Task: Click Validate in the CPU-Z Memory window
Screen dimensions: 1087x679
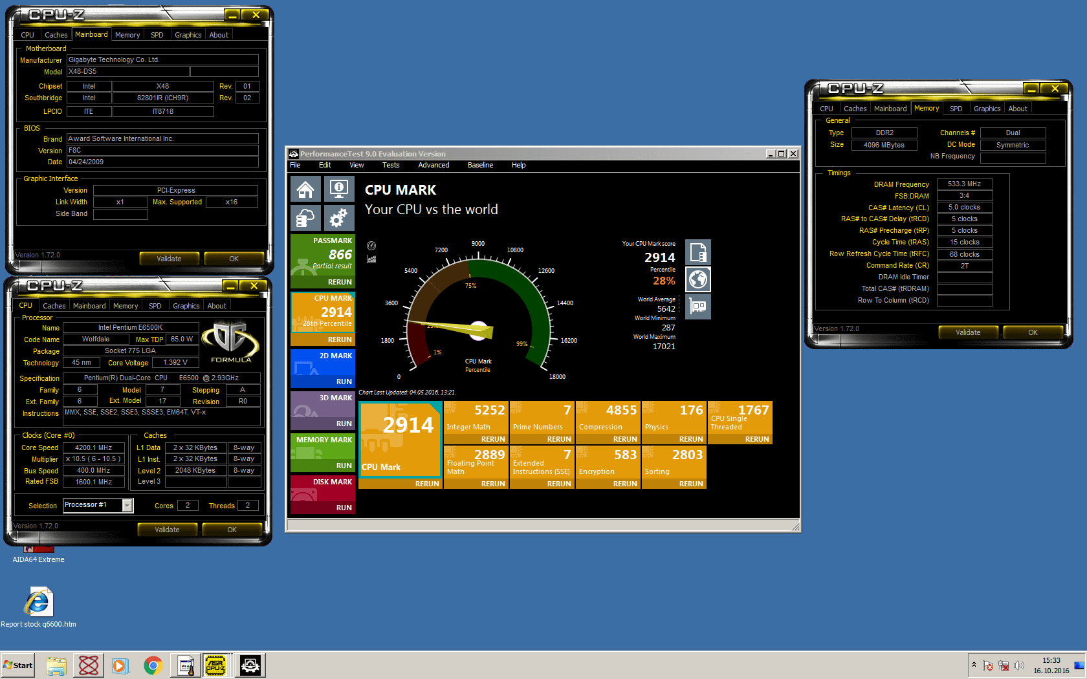Action: pos(968,332)
